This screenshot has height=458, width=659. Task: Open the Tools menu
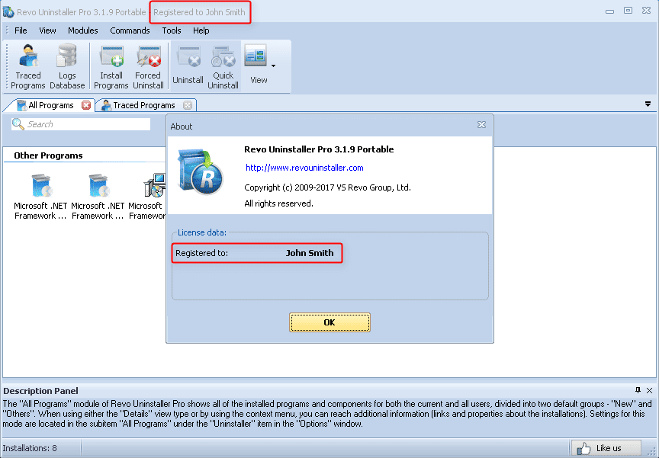point(172,30)
